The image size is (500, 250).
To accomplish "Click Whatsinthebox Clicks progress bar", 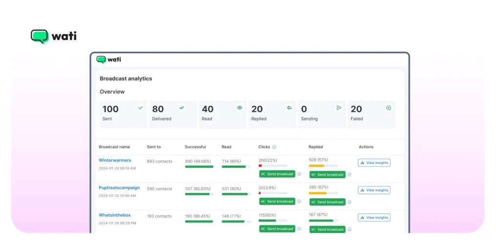I will [x=273, y=221].
